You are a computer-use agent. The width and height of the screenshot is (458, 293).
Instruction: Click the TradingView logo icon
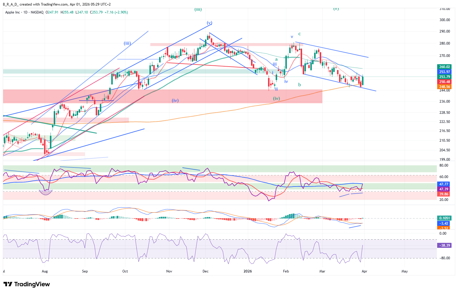[x=8, y=284]
